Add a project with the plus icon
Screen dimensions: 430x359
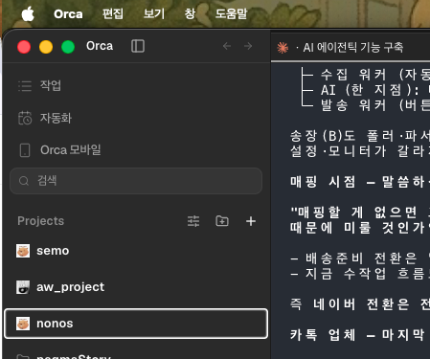pos(251,221)
